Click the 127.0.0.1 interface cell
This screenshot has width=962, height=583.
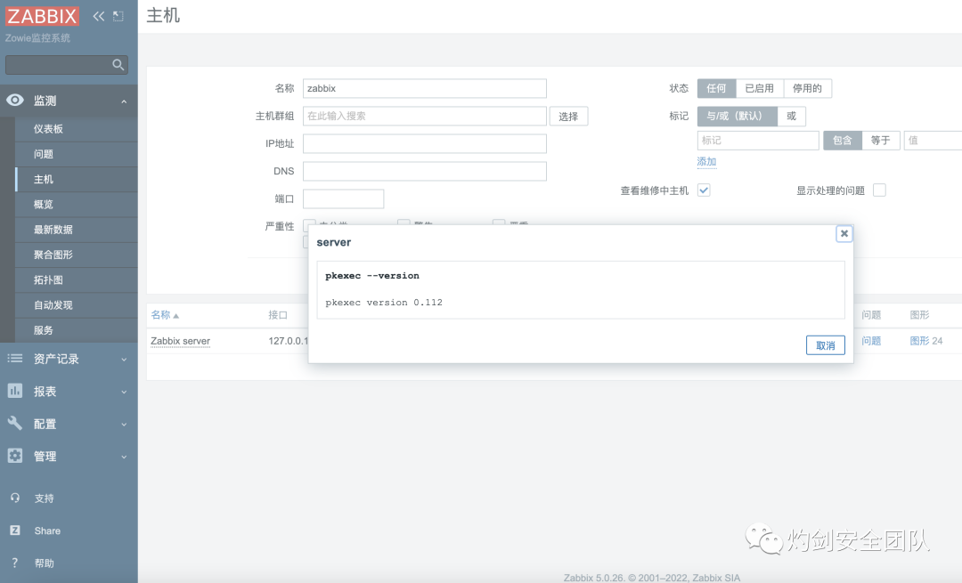click(x=289, y=341)
